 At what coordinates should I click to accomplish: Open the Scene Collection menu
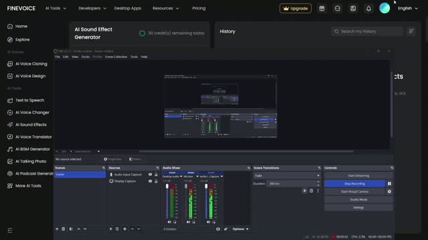116,57
